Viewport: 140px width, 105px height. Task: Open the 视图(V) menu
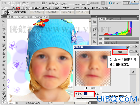pyautogui.click(x=85, y=8)
